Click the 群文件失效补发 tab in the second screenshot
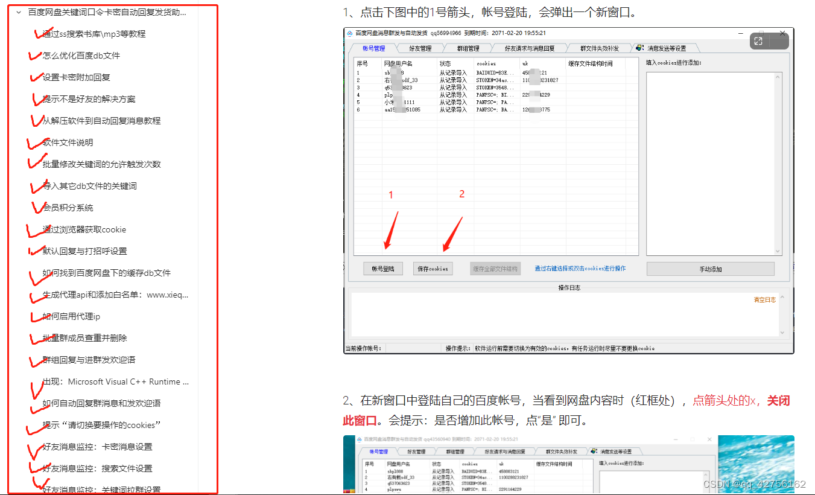Image resolution: width=815 pixels, height=495 pixels. 561,452
